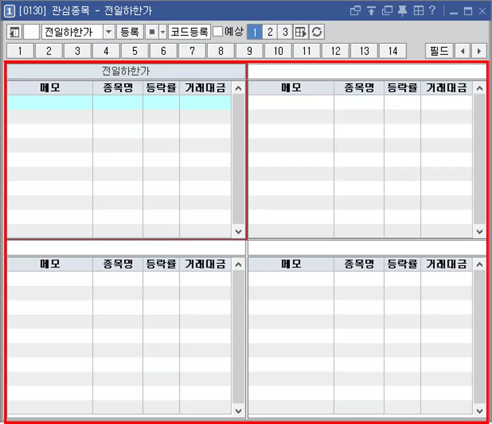
Task: Click 종목명 column header in top-right grid
Action: point(359,87)
